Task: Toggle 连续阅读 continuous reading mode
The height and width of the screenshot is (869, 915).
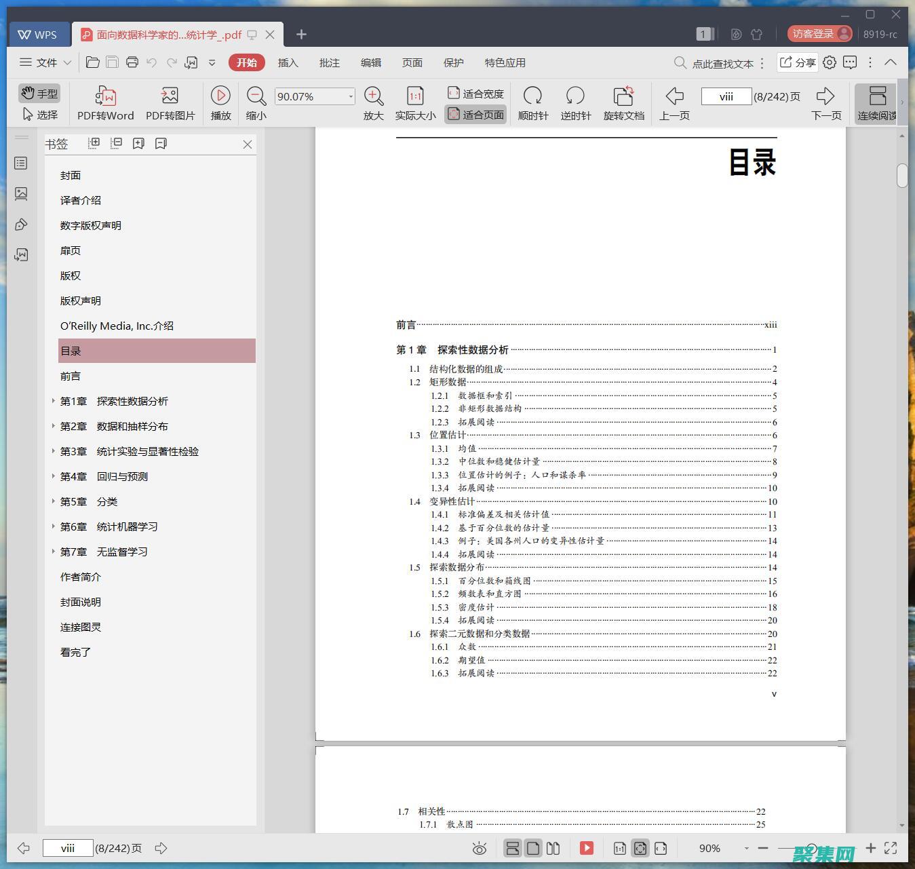Action: 877,102
